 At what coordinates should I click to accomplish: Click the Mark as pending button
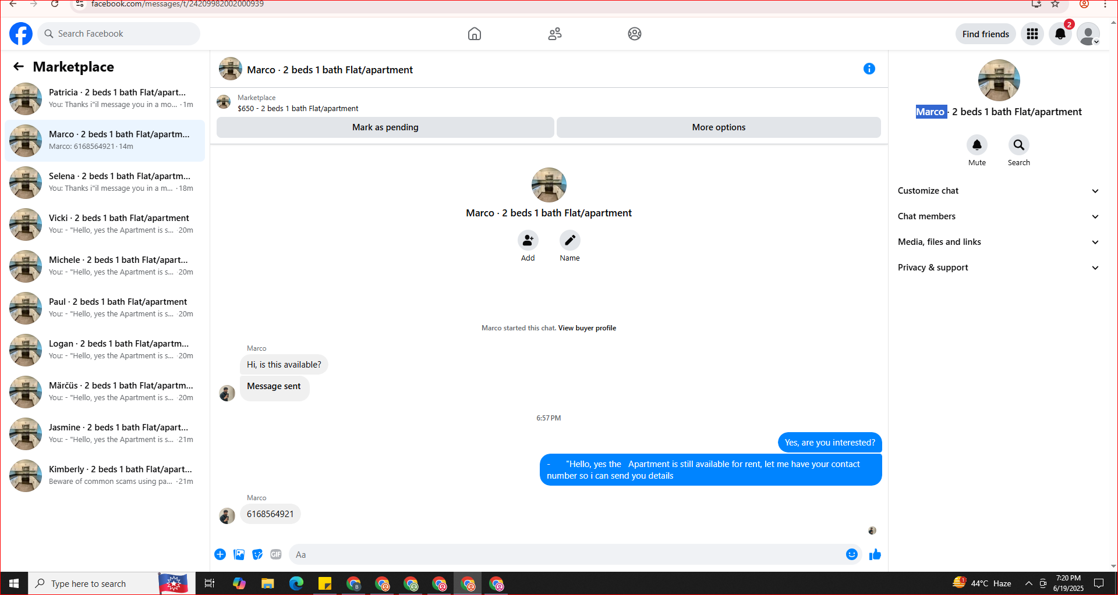(385, 127)
